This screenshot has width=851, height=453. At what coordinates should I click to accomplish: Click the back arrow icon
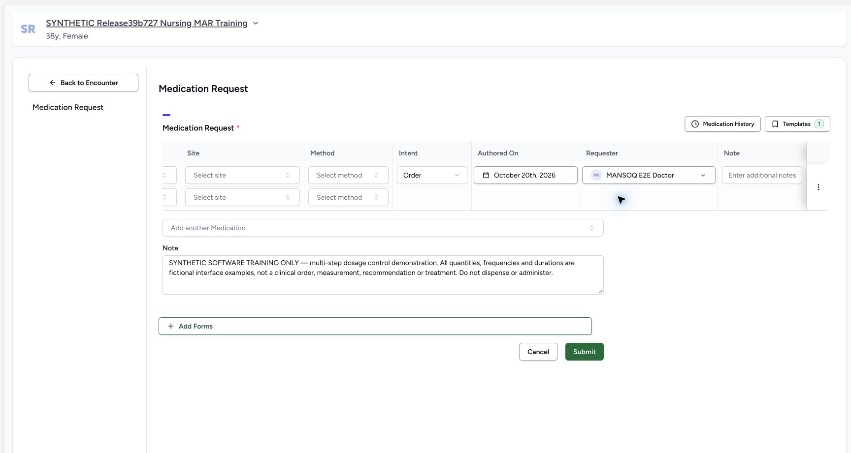(52, 83)
